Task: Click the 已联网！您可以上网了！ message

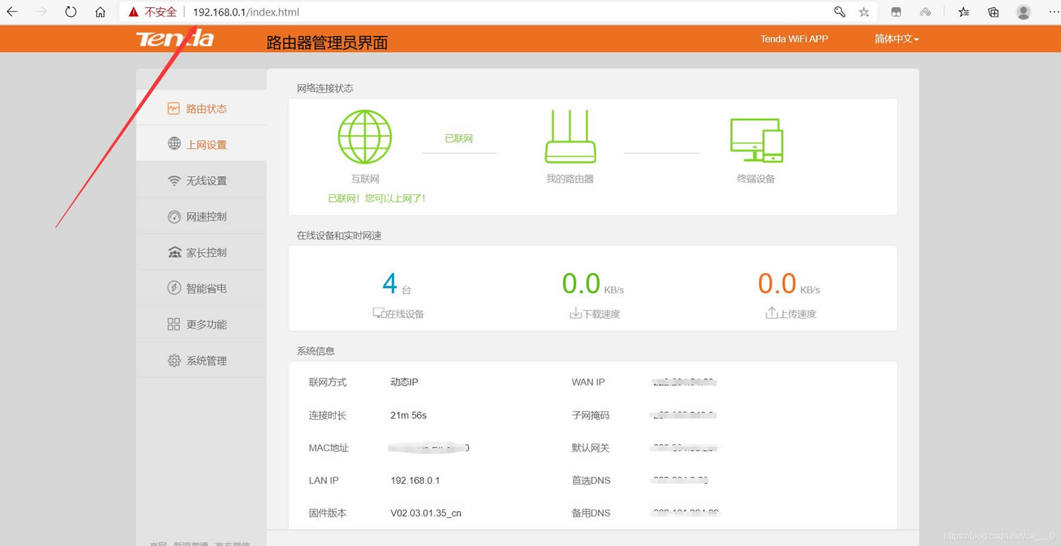Action: click(x=377, y=199)
